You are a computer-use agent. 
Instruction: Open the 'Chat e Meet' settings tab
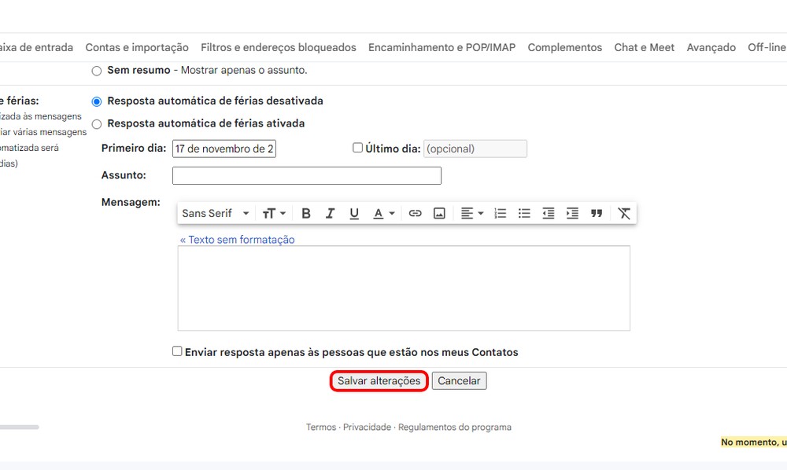tap(644, 47)
